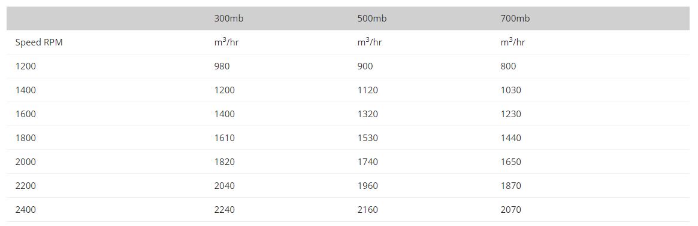Select the 1600 RPM row label
698x226 pixels.
pyautogui.click(x=25, y=114)
